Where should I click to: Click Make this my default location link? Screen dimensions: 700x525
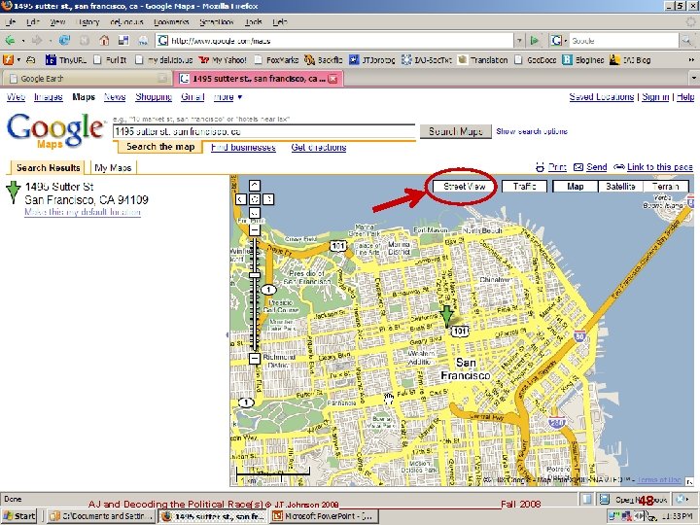pyautogui.click(x=83, y=212)
